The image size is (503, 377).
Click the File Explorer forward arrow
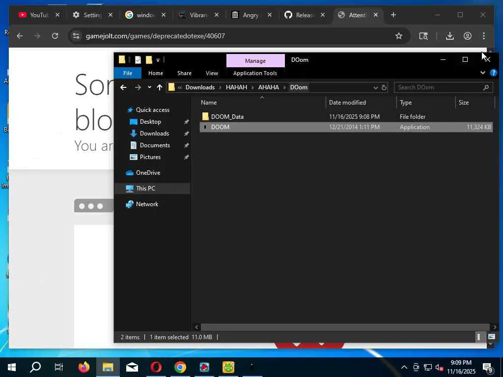(138, 87)
